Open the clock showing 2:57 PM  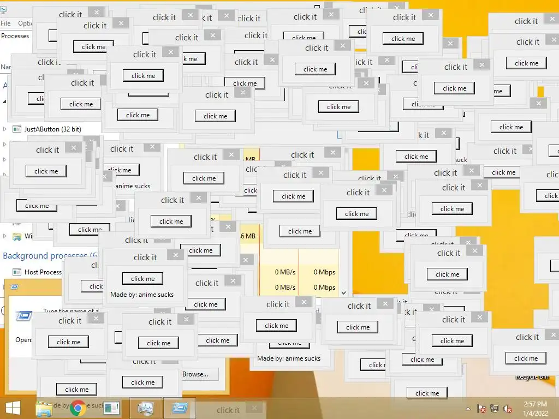[535, 409]
